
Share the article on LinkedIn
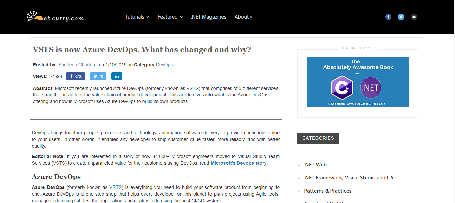117,76
